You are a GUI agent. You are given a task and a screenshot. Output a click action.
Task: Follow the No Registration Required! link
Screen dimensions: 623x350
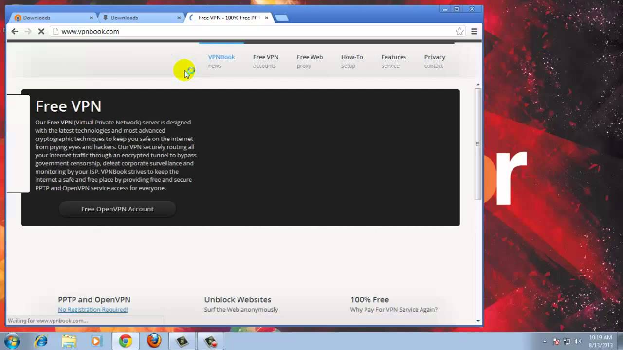pos(93,310)
